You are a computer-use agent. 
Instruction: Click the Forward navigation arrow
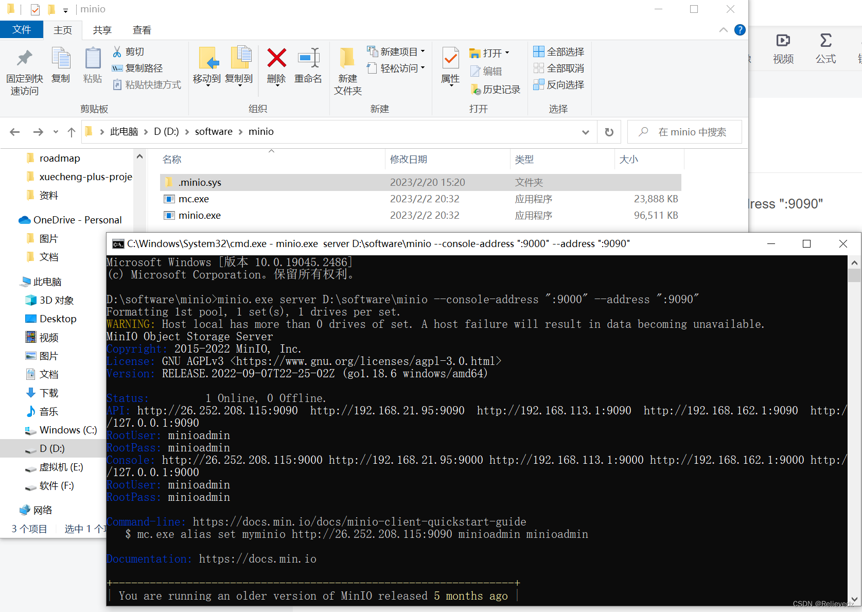[38, 132]
